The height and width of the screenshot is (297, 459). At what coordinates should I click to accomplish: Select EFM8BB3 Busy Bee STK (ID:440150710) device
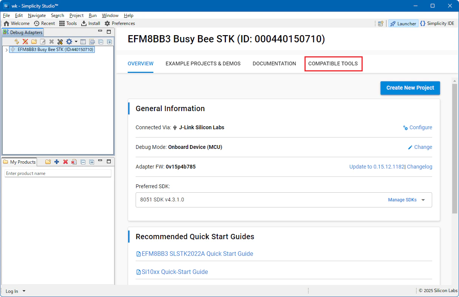[x=52, y=49]
